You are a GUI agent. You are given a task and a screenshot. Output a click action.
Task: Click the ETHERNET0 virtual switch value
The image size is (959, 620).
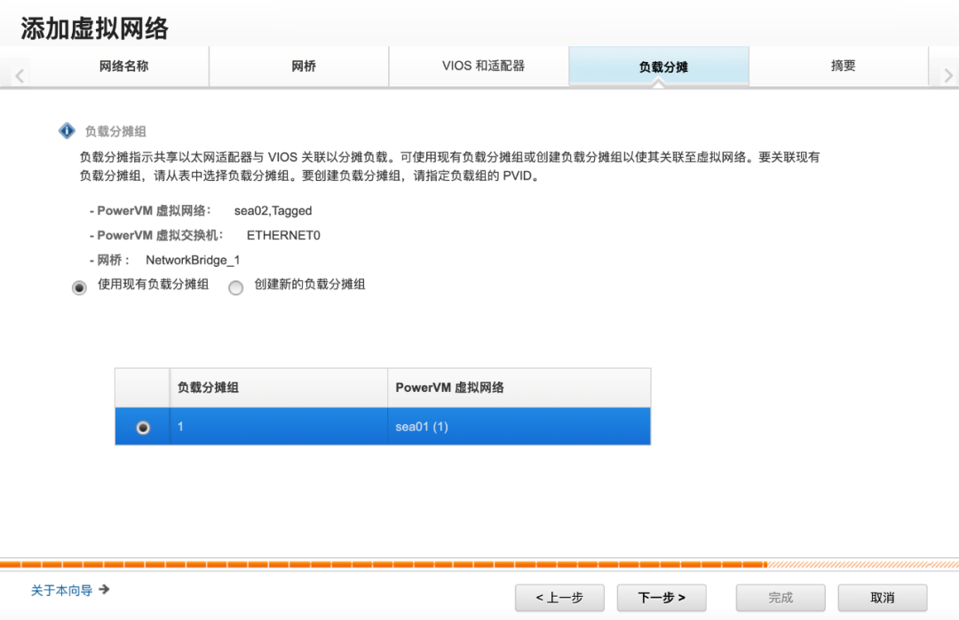[x=283, y=235]
